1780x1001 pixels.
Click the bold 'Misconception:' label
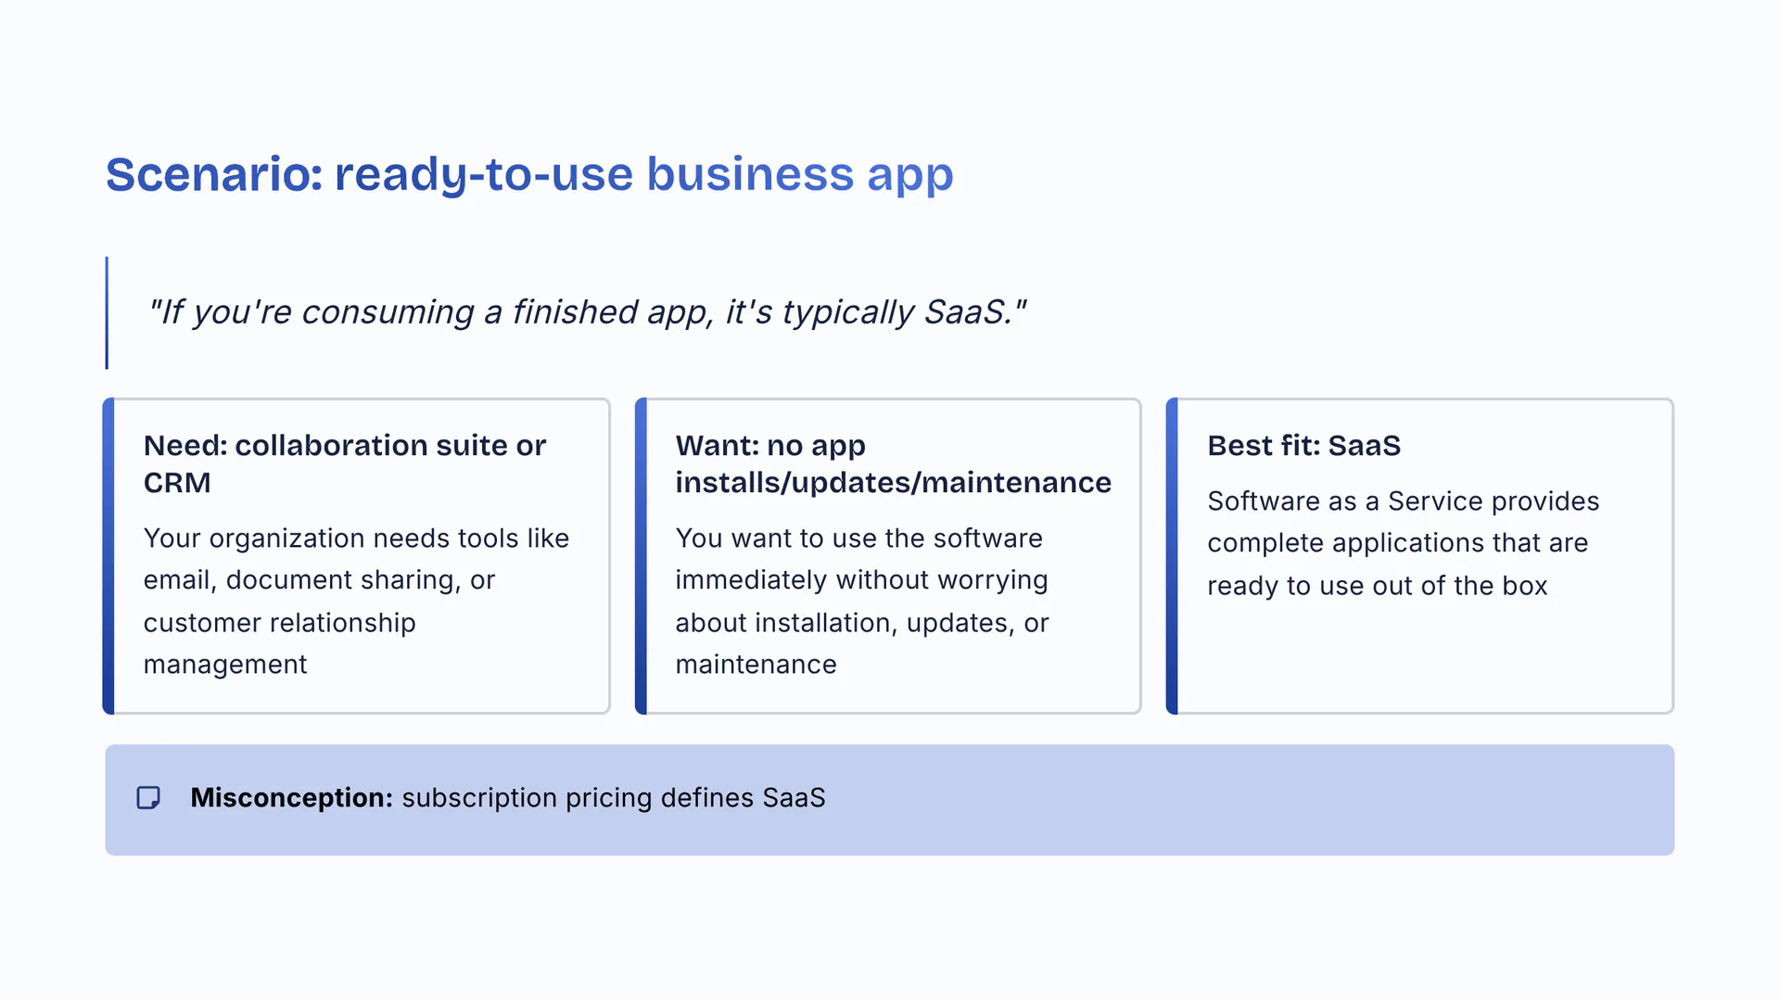[x=292, y=798]
